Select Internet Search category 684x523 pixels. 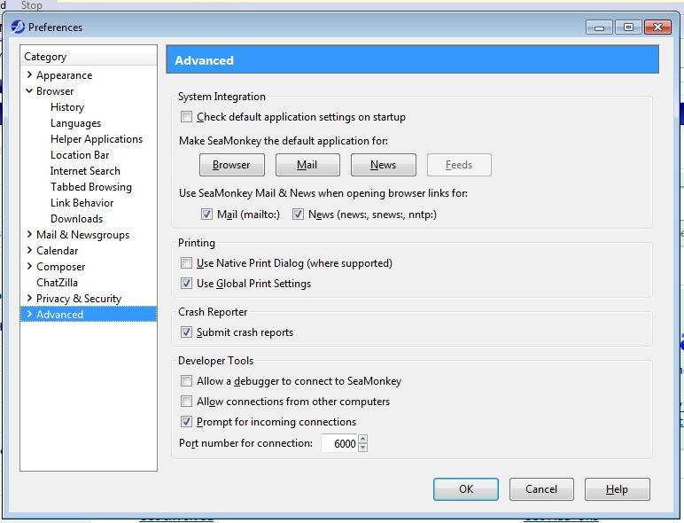click(85, 171)
